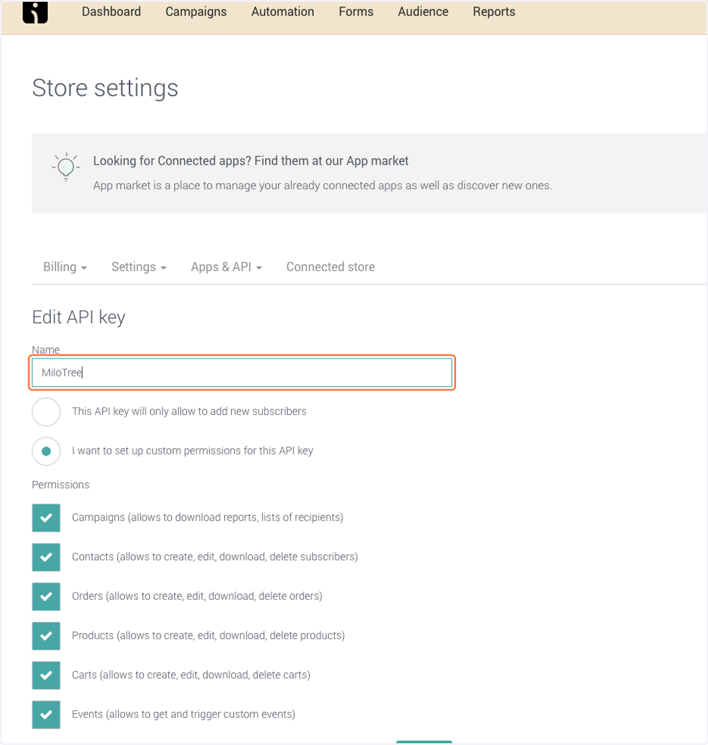Select the only add new subscribers option
The image size is (708, 745).
click(46, 412)
